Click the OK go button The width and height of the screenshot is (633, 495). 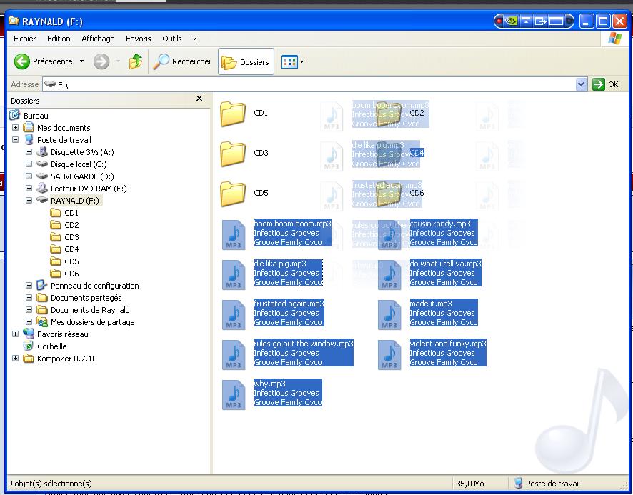606,84
